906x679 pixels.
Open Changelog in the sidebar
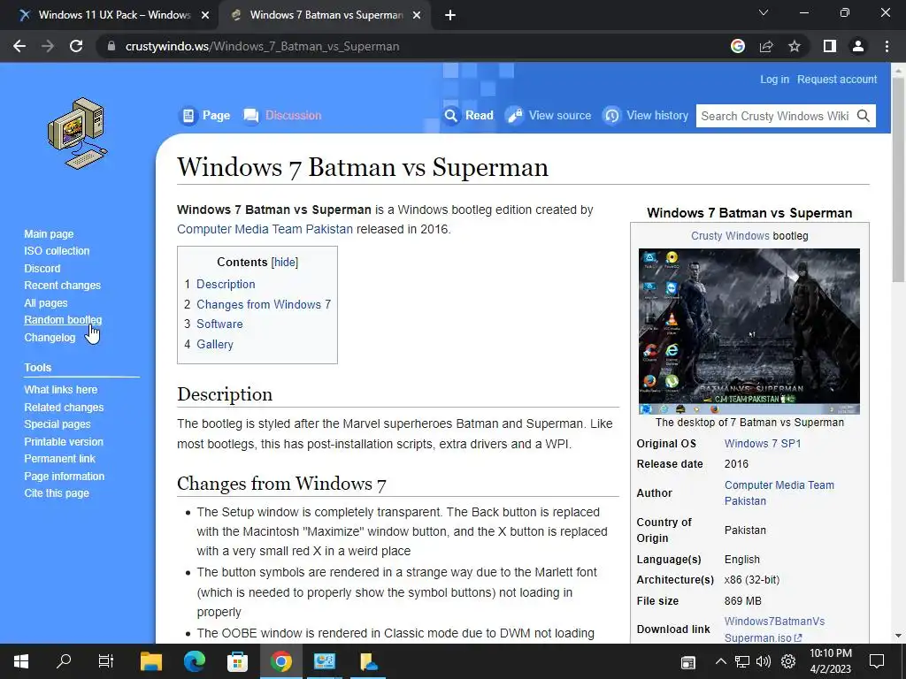tap(50, 337)
